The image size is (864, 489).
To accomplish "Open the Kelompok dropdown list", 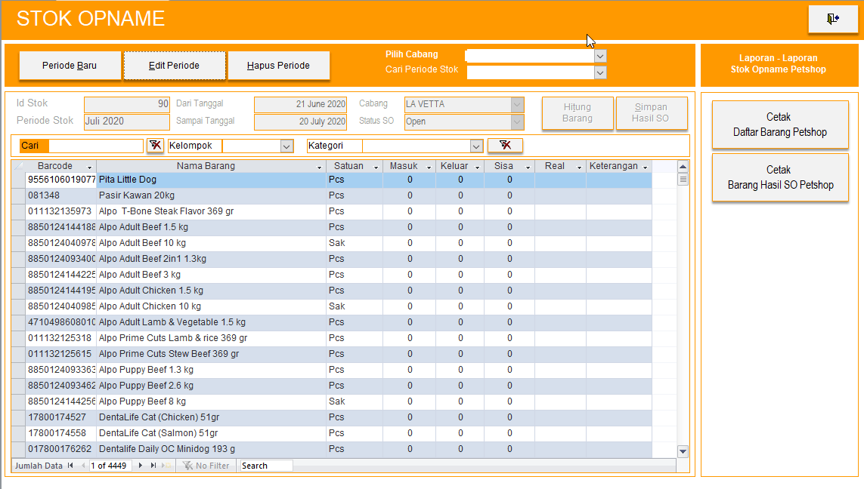I will pyautogui.click(x=286, y=146).
